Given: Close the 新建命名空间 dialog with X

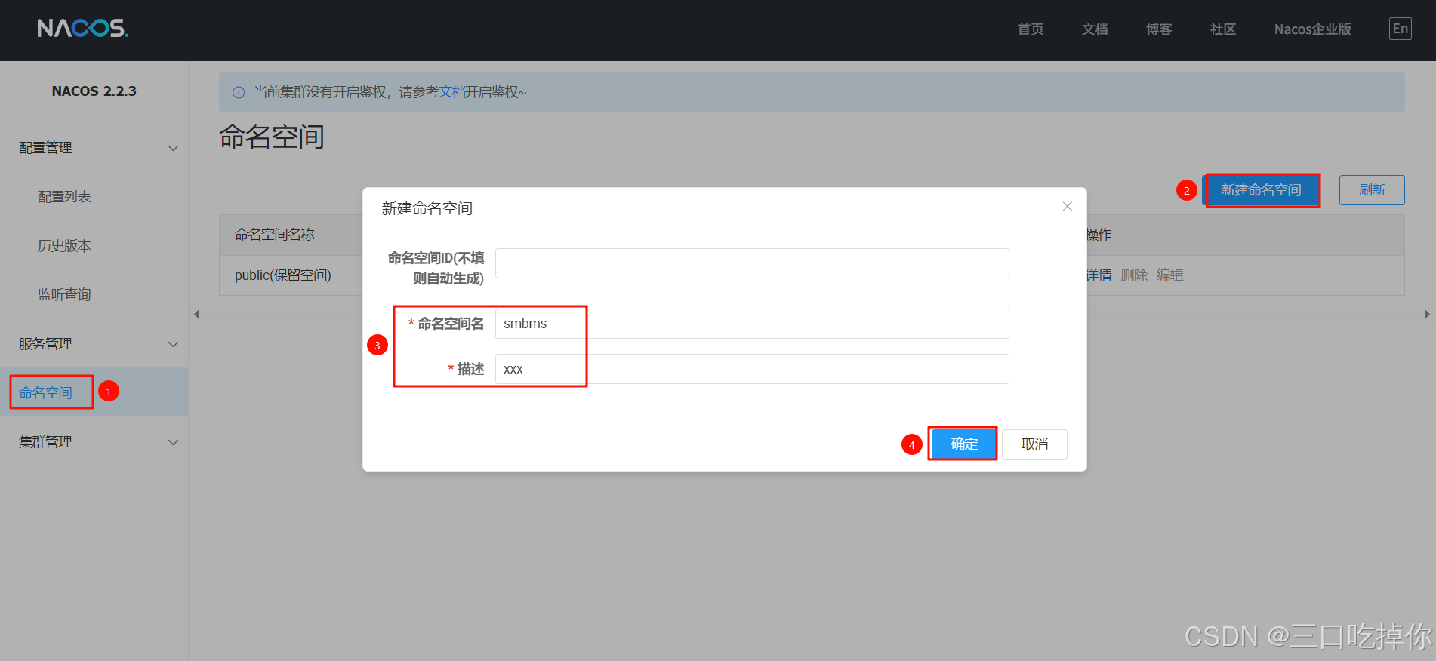Looking at the screenshot, I should click(1067, 207).
